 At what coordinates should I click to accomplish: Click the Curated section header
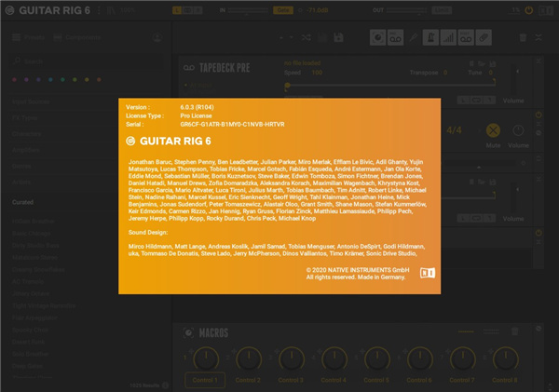tap(22, 202)
